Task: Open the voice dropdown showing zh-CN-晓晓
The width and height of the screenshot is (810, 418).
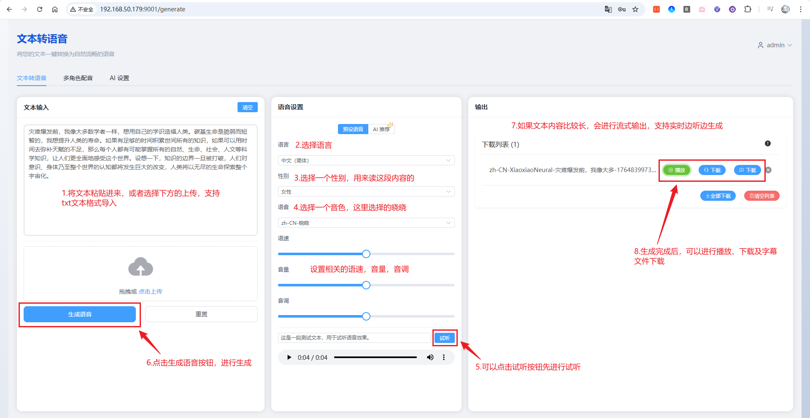Action: point(366,223)
